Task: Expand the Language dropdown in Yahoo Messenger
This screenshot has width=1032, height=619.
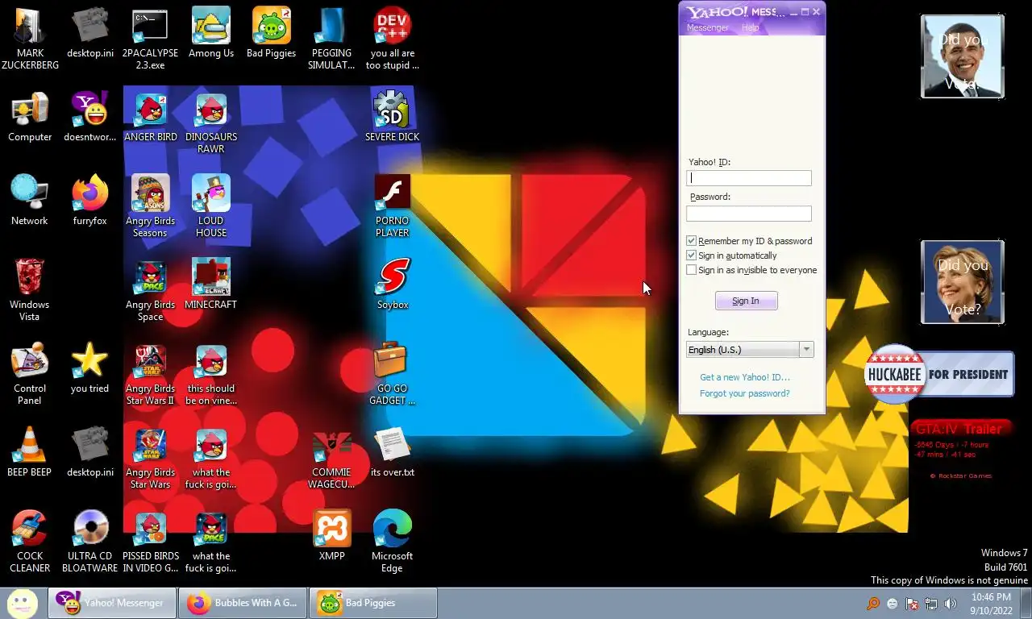Action: tap(805, 350)
